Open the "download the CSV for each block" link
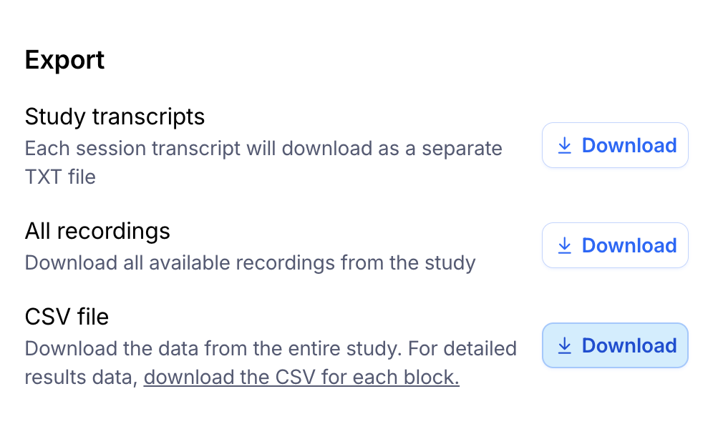The image size is (713, 429). tap(301, 377)
